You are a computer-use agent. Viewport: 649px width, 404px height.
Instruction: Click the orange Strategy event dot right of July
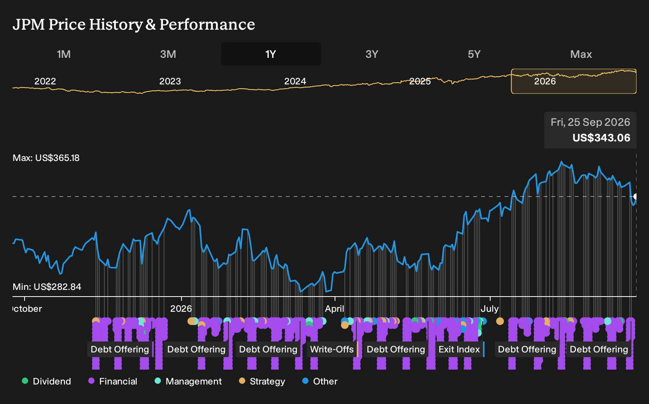pyautogui.click(x=500, y=321)
